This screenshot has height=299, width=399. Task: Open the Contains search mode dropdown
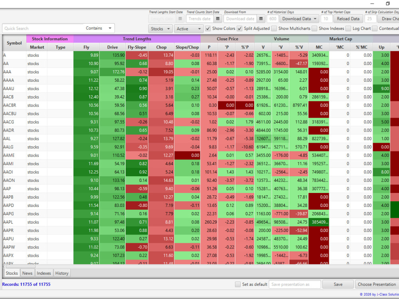click(x=99, y=28)
